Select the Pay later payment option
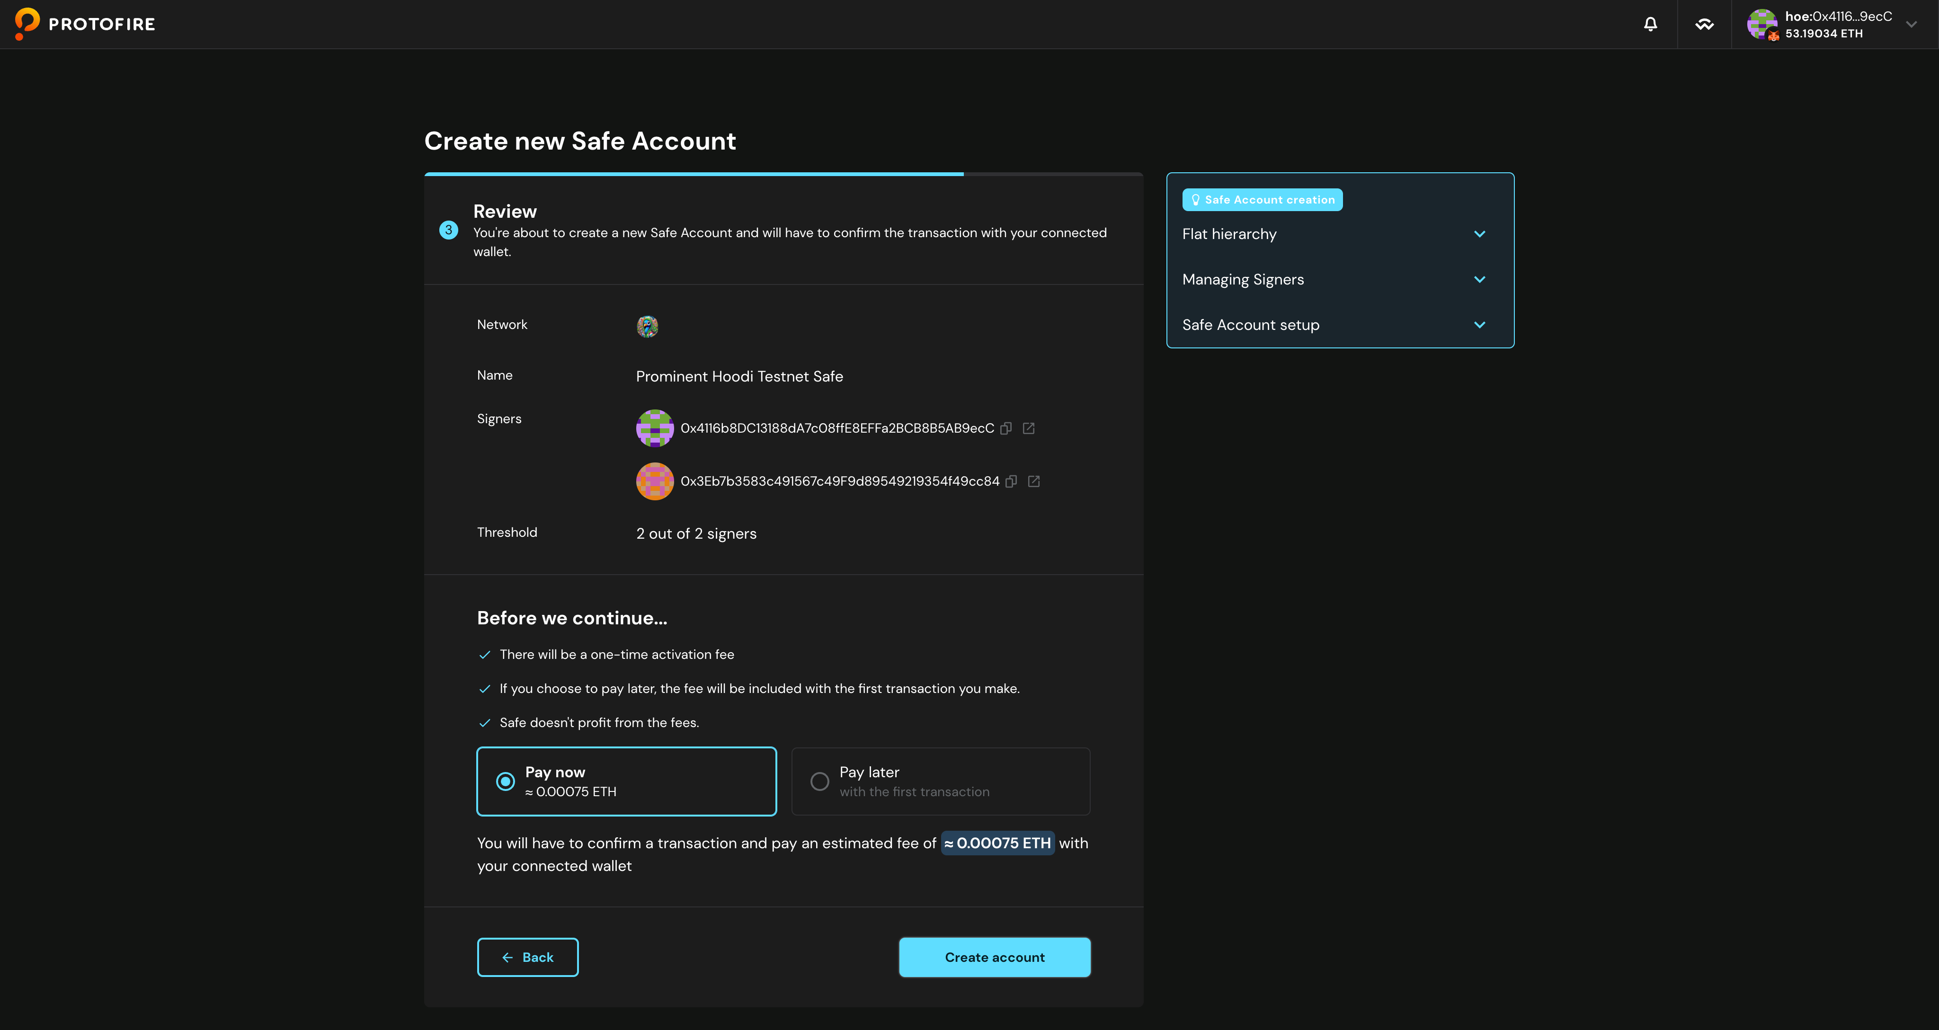The height and width of the screenshot is (1030, 1939). click(820, 781)
